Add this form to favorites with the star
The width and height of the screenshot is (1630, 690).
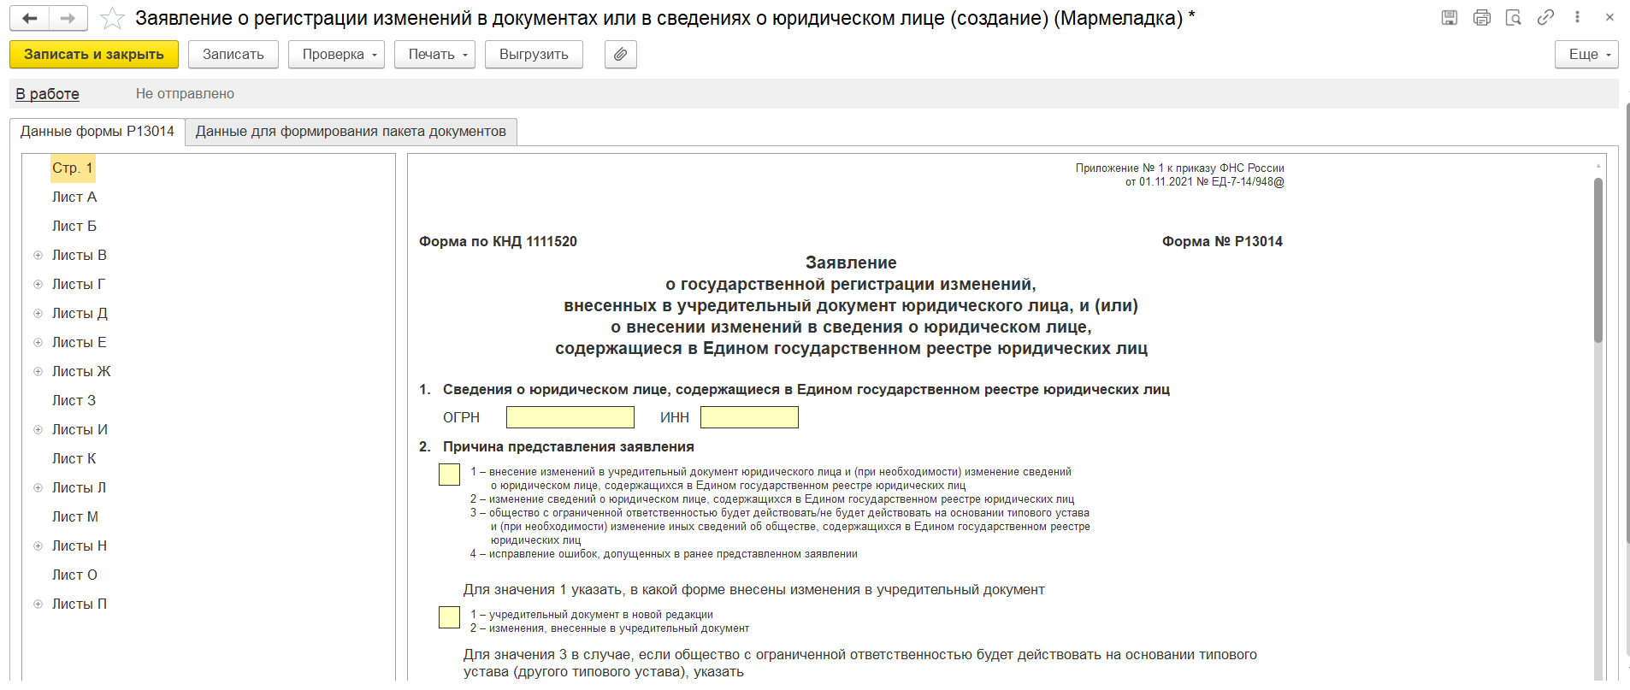[112, 18]
